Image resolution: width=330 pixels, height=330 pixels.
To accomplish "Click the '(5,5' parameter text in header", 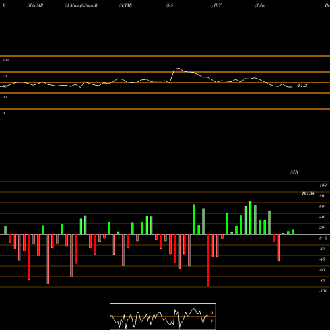I will pos(170,5).
